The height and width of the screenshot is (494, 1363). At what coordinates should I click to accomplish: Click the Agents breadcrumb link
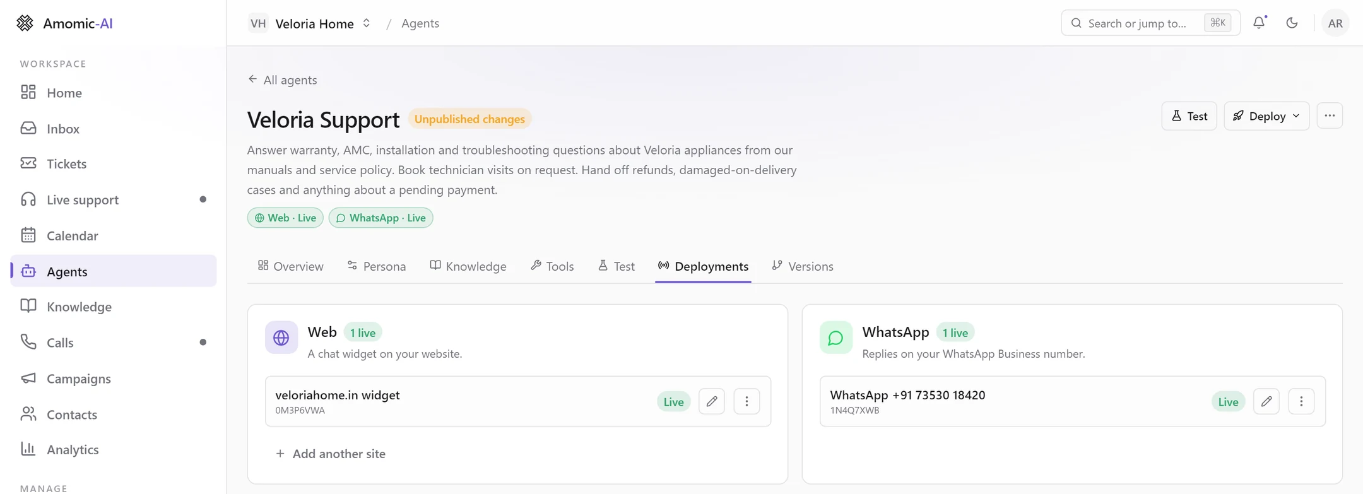420,23
